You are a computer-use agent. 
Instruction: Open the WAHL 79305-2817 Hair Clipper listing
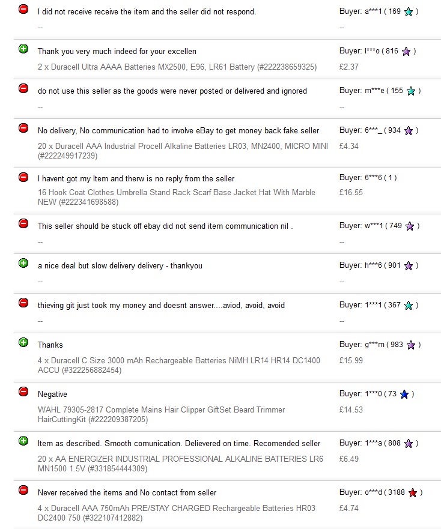click(161, 414)
